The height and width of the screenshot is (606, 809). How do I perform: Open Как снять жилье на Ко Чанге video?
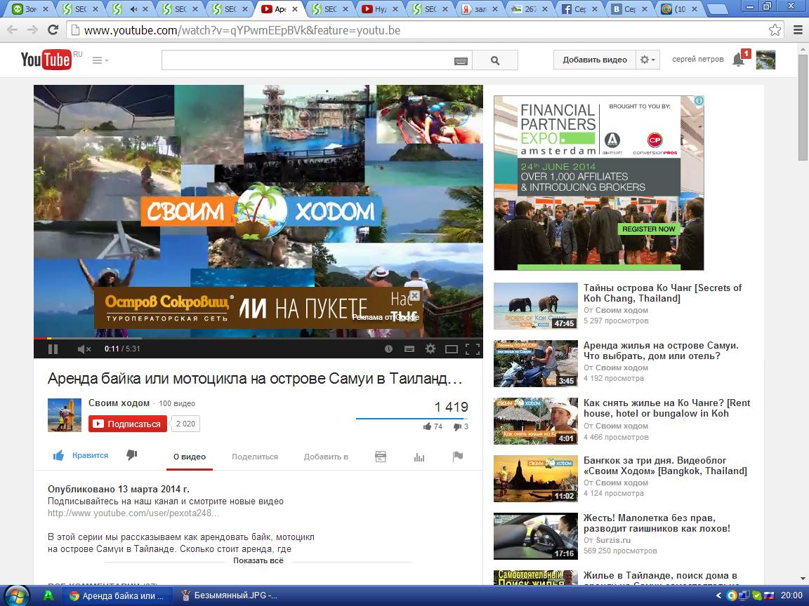click(666, 408)
